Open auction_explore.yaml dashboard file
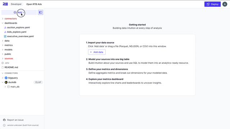Viewport: 230px width, 129px height. [x=18, y=28]
